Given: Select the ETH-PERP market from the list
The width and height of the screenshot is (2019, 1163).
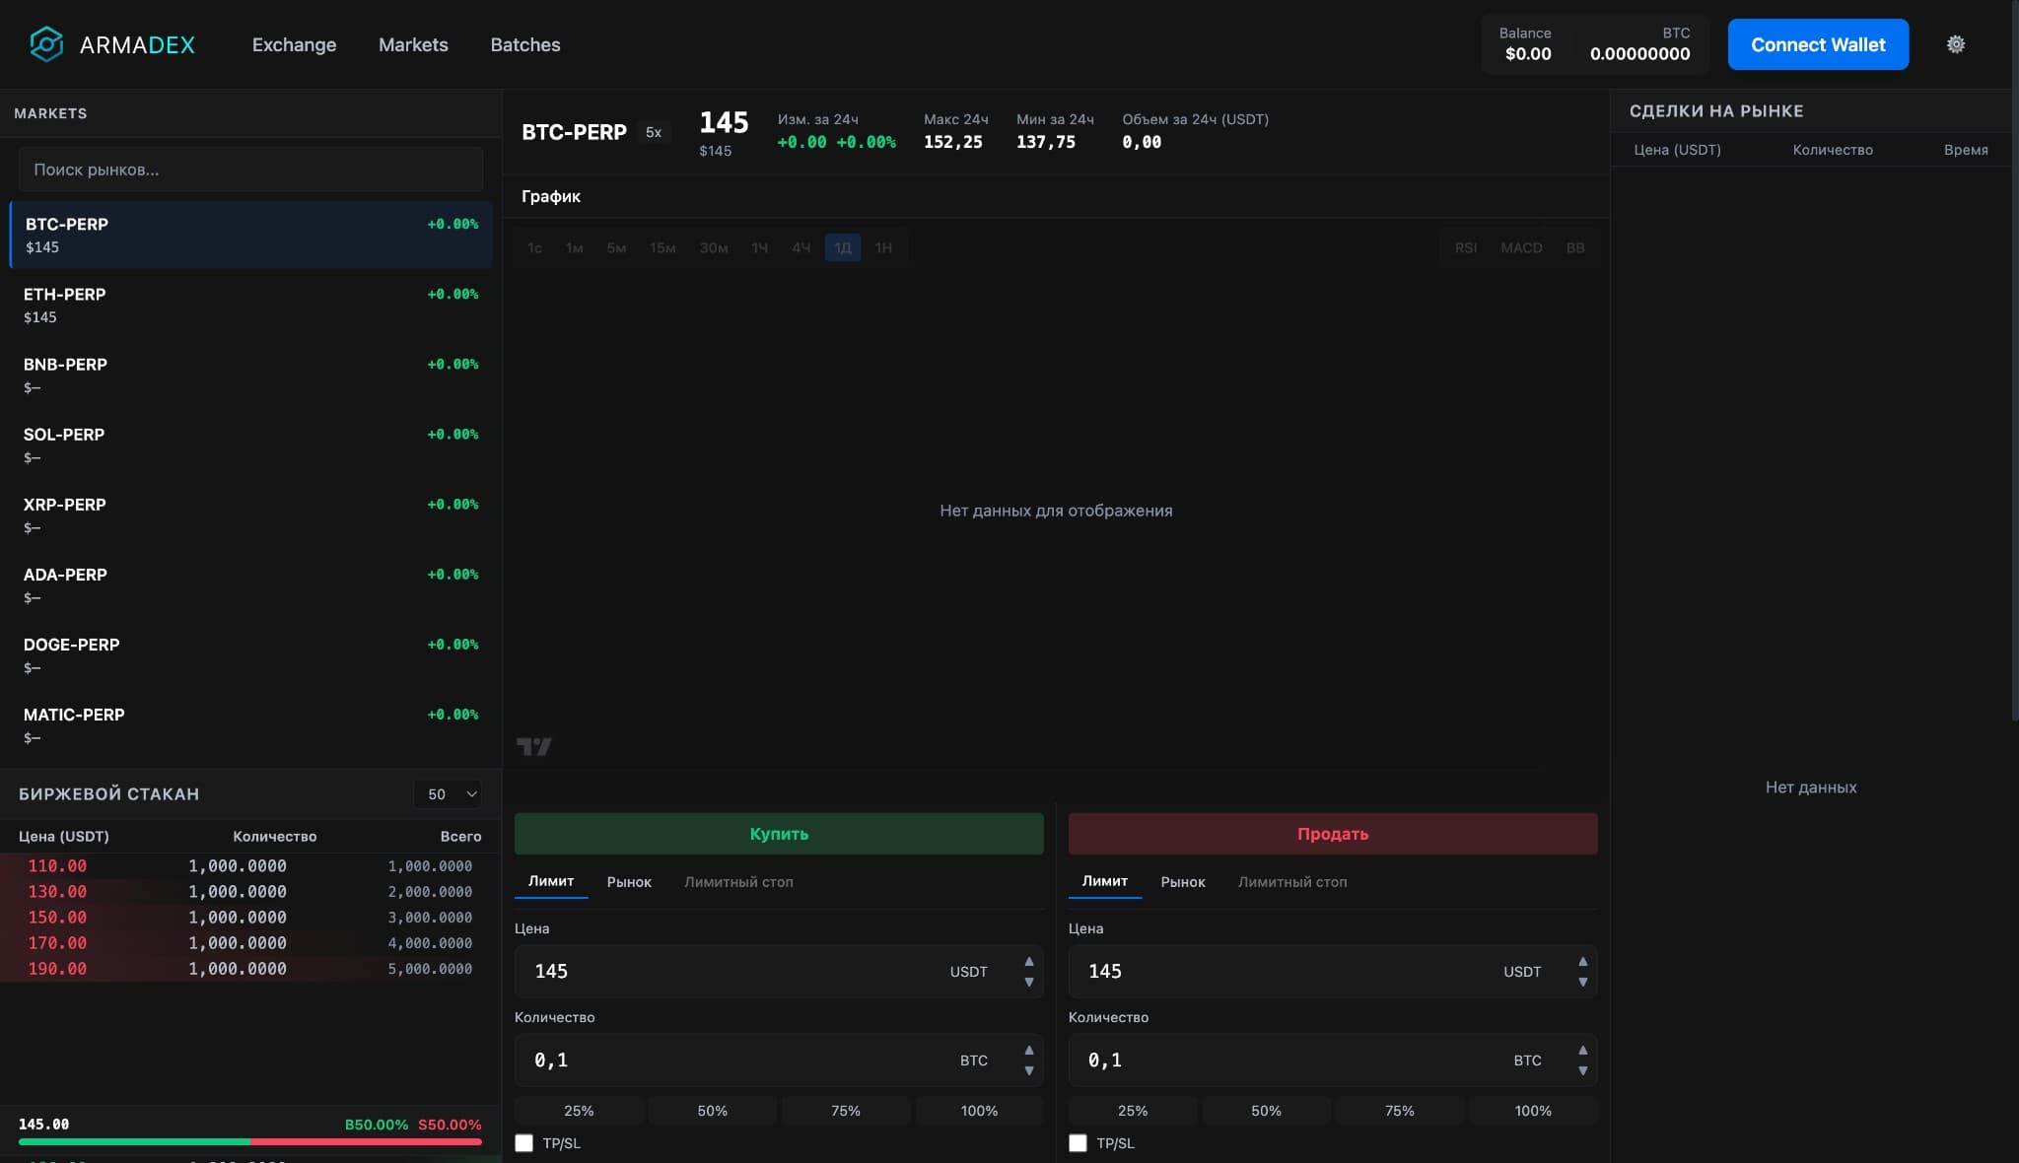Looking at the screenshot, I should tap(250, 304).
